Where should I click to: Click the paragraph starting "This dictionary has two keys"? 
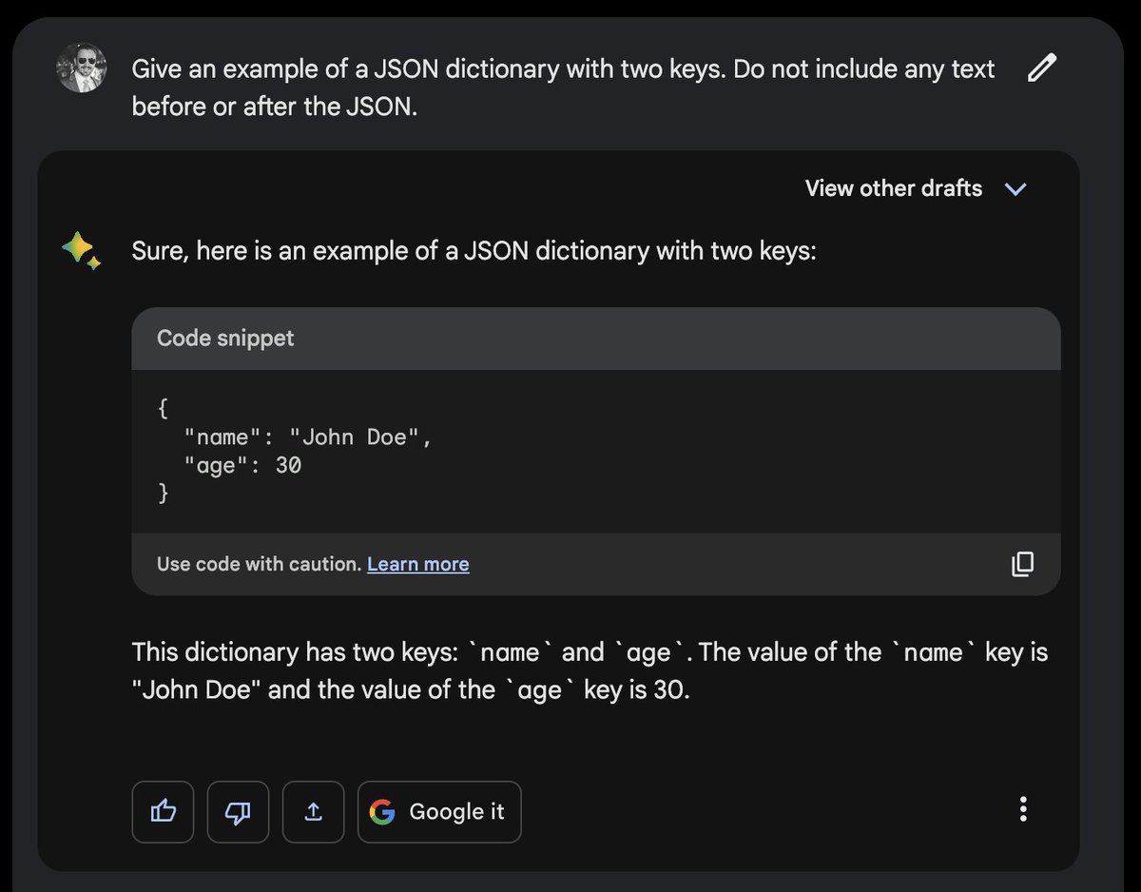pyautogui.click(x=590, y=670)
